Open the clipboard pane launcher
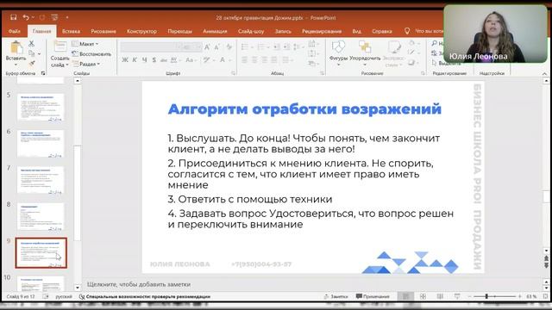The image size is (552, 310). click(x=43, y=73)
